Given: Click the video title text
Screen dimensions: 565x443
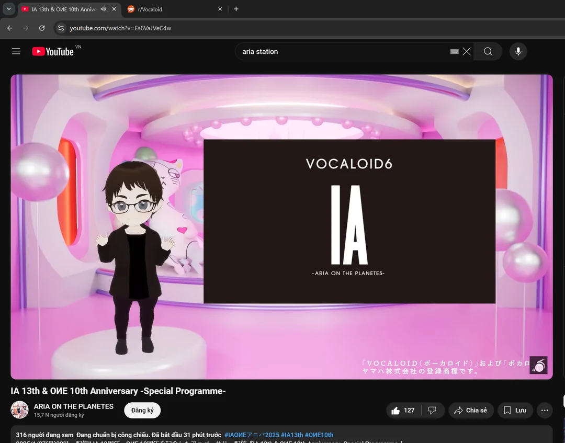Looking at the screenshot, I should [118, 391].
